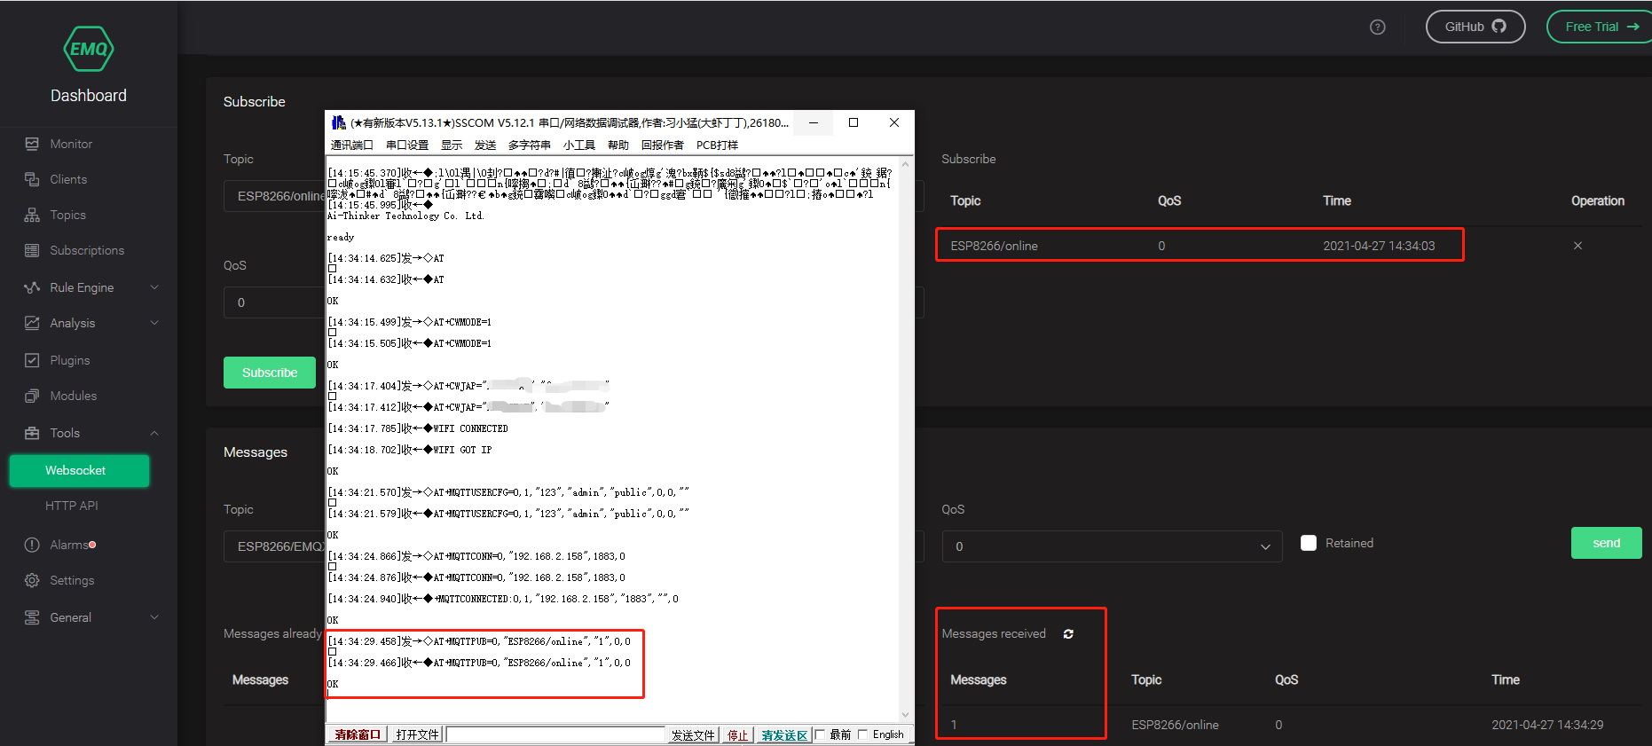
Task: Open the 小工具 menu in SSCOM
Action: (x=579, y=145)
